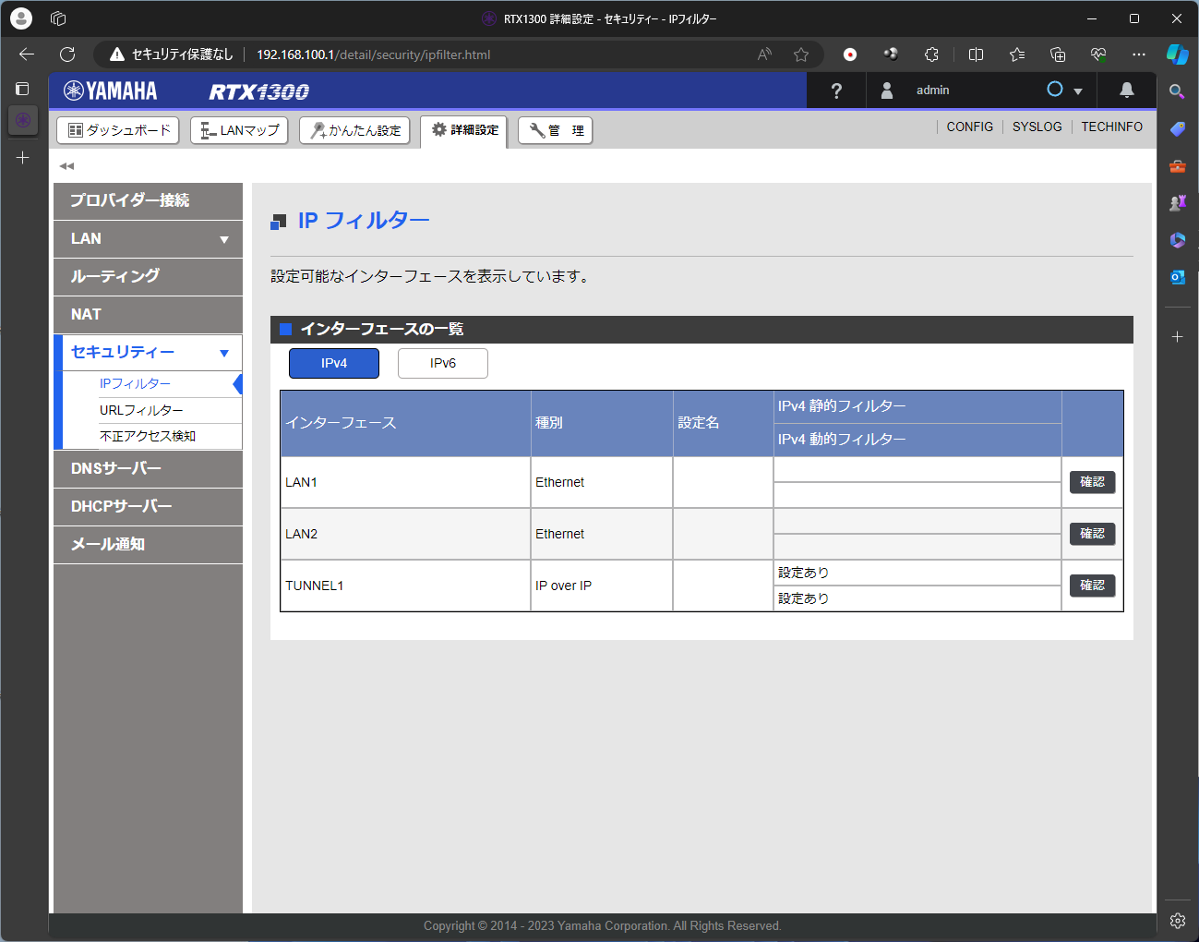Image resolution: width=1199 pixels, height=942 pixels.
Task: Open the CONFIG link
Action: coord(969,127)
